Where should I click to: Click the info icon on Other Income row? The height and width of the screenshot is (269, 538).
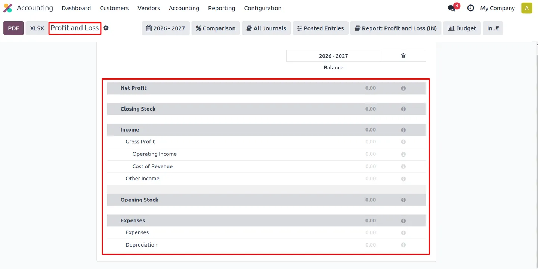point(403,179)
